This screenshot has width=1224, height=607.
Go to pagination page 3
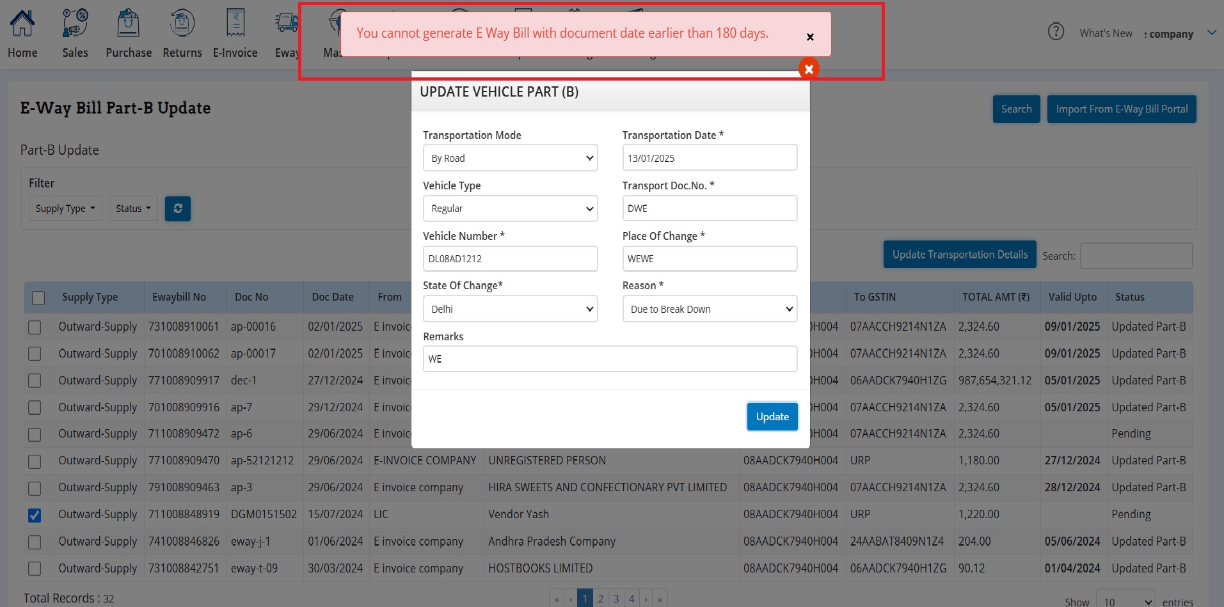[x=616, y=599]
